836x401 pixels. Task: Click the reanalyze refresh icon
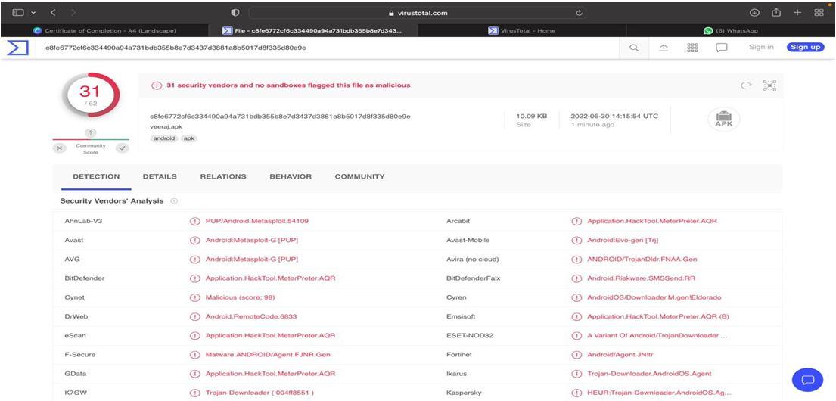(747, 85)
